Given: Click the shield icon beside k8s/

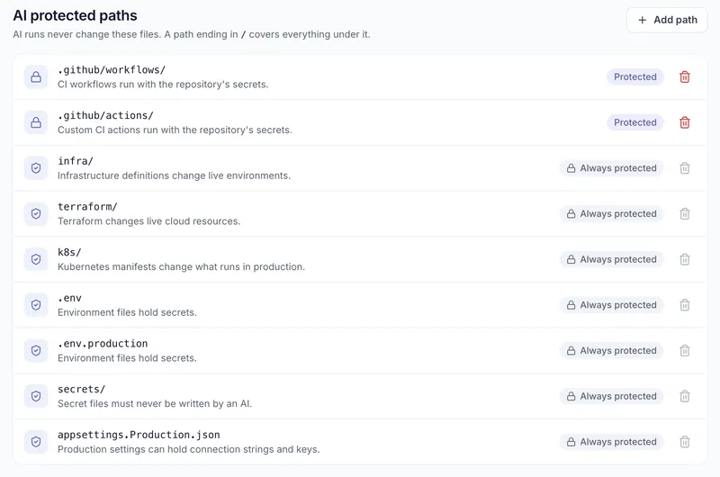Looking at the screenshot, I should coord(36,259).
